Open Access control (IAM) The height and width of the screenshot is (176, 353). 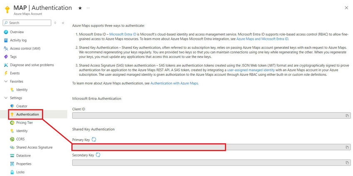[25, 48]
